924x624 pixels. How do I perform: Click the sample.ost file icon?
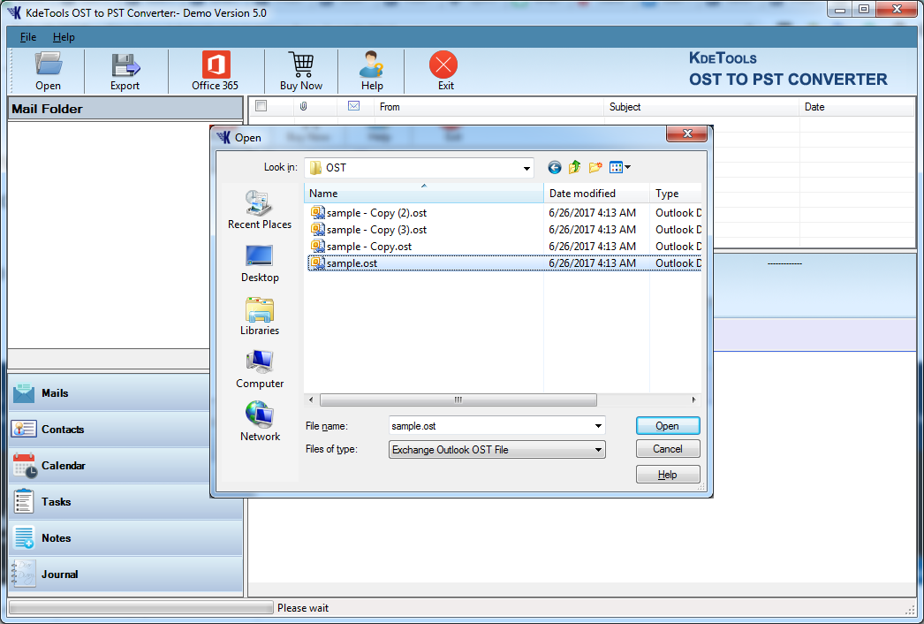tap(318, 263)
